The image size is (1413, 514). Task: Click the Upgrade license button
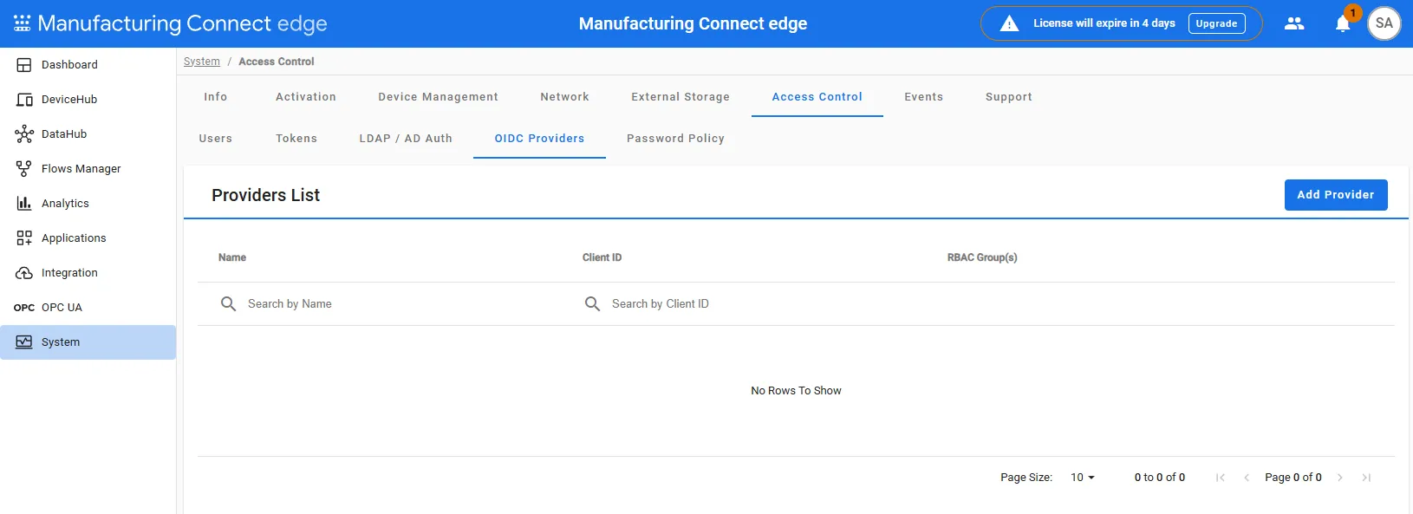[1216, 23]
